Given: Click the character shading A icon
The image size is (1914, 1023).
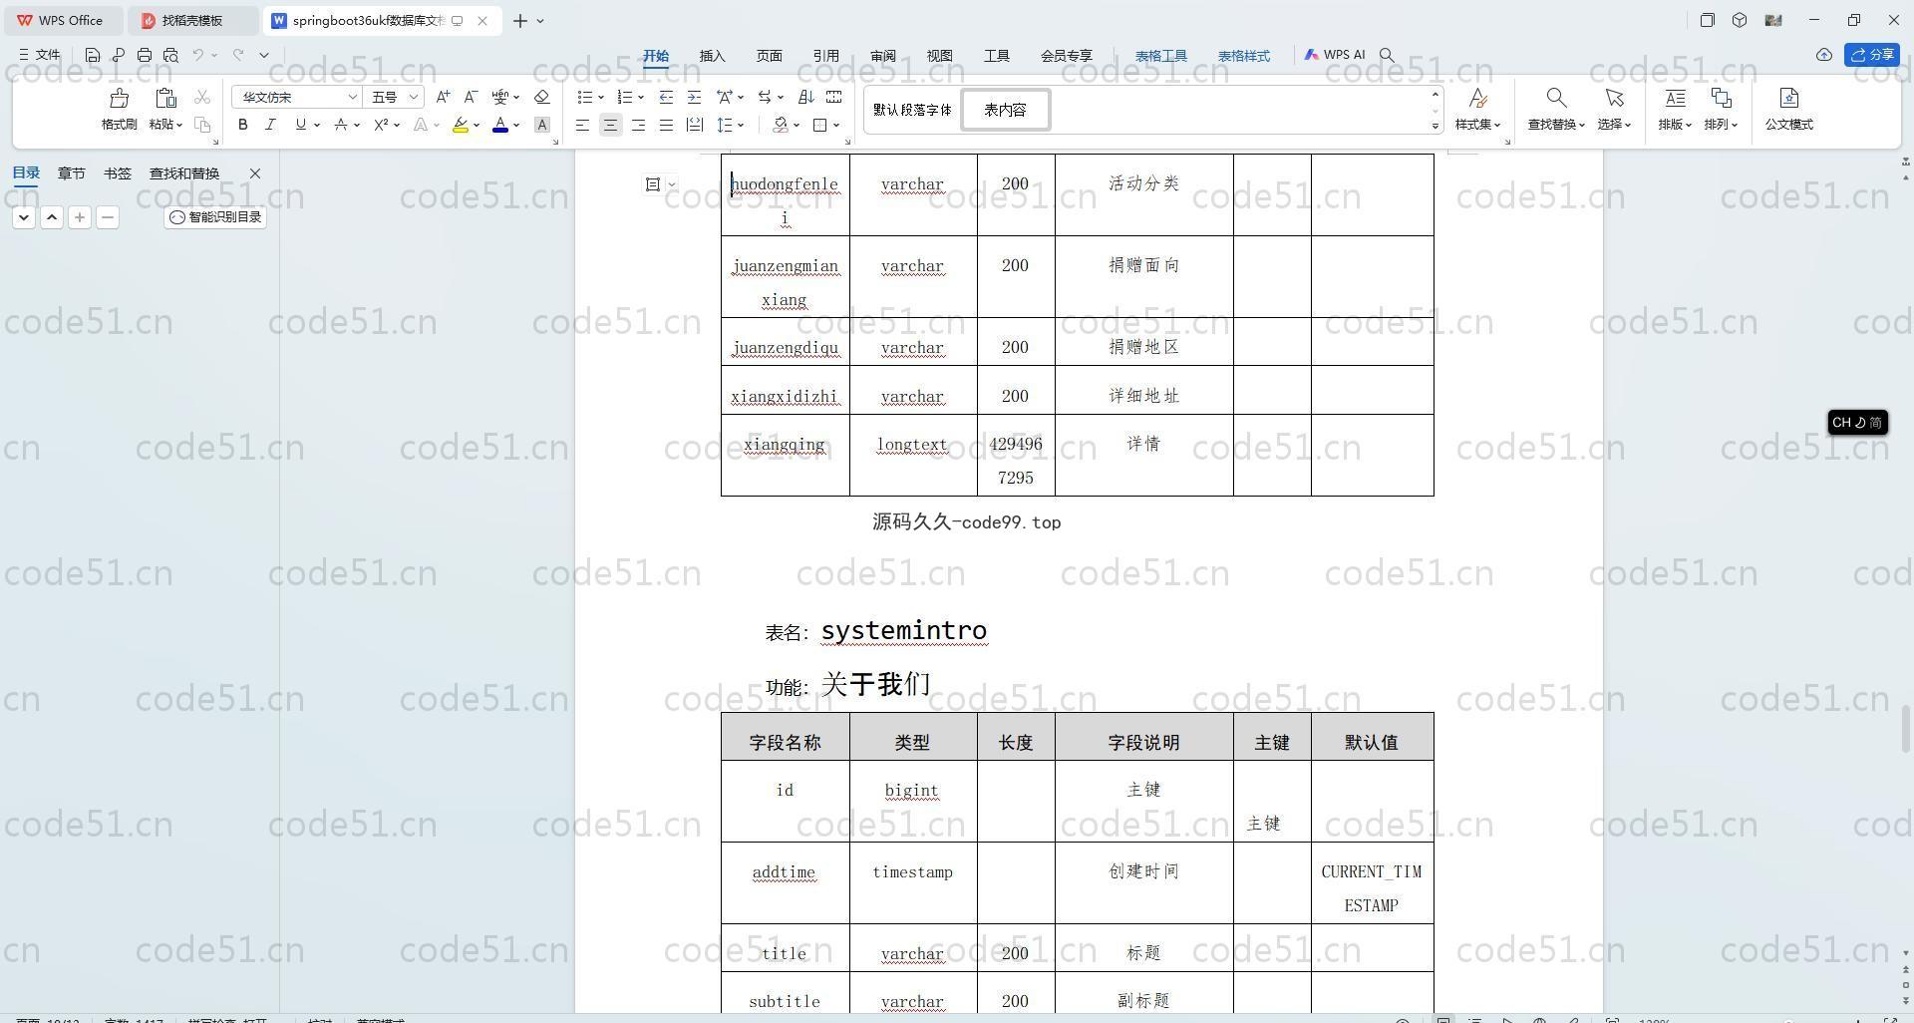Looking at the screenshot, I should (x=542, y=125).
